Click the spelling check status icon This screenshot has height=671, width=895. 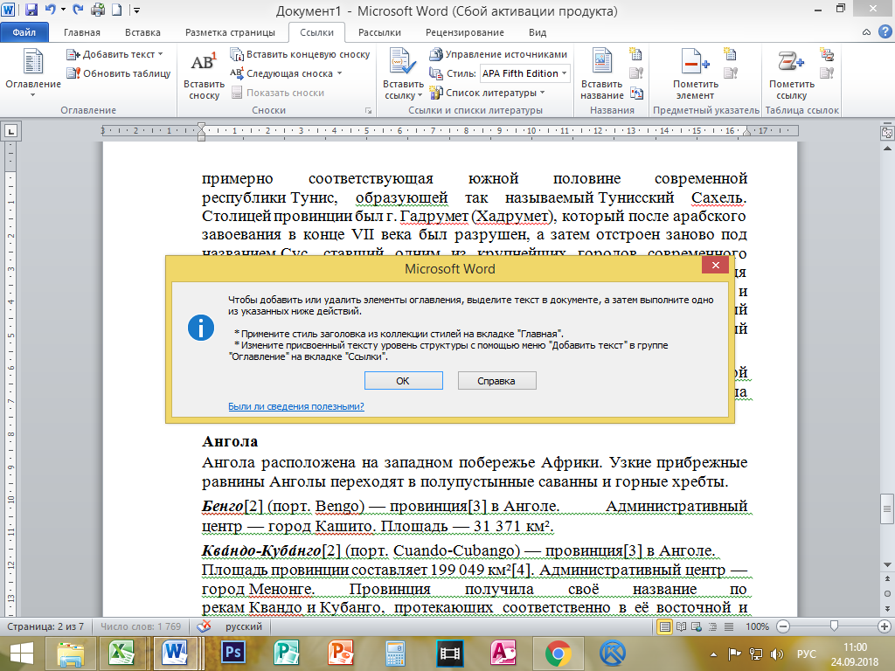(x=203, y=626)
